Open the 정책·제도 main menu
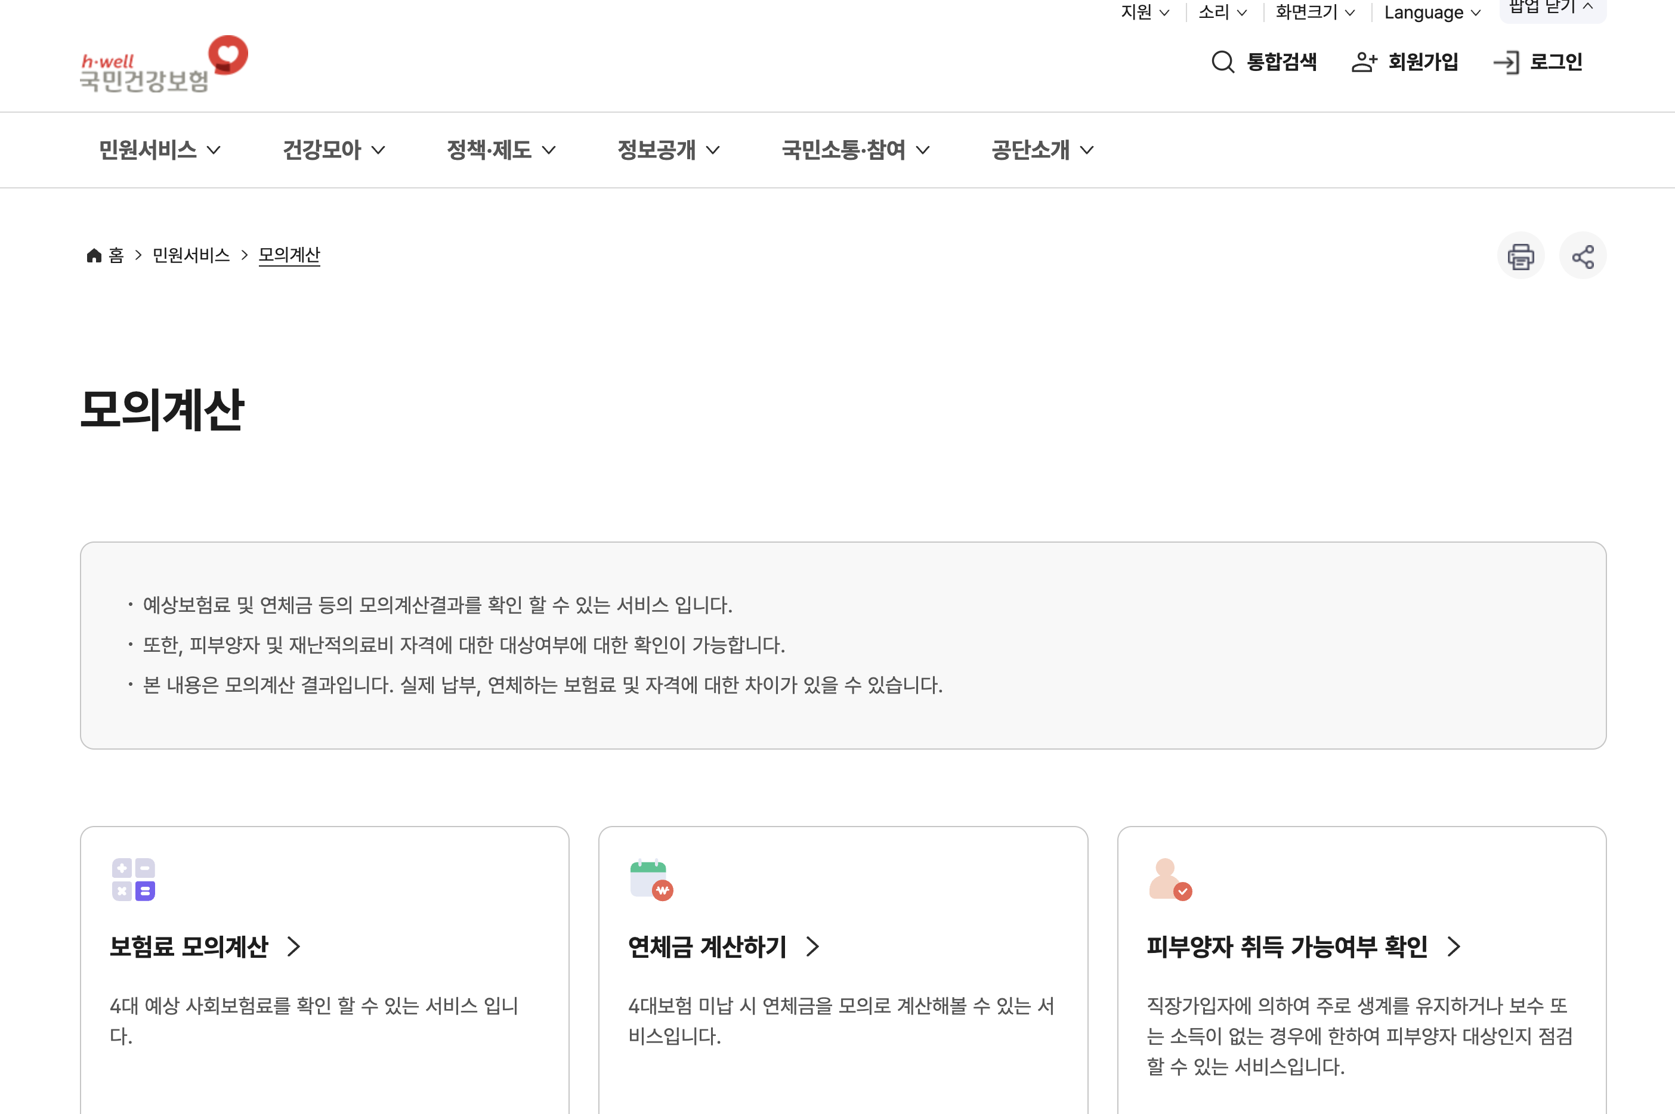The height and width of the screenshot is (1114, 1675). [500, 150]
